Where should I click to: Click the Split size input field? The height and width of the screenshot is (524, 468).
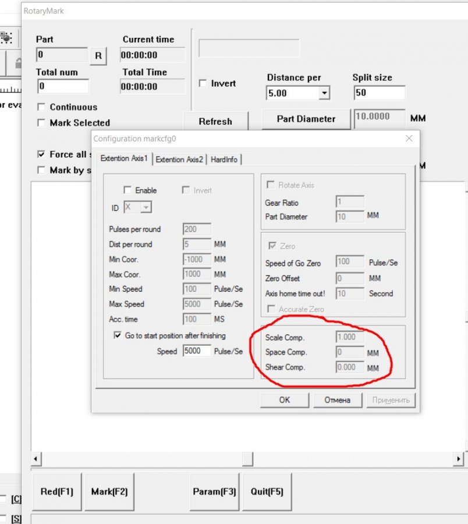378,93
